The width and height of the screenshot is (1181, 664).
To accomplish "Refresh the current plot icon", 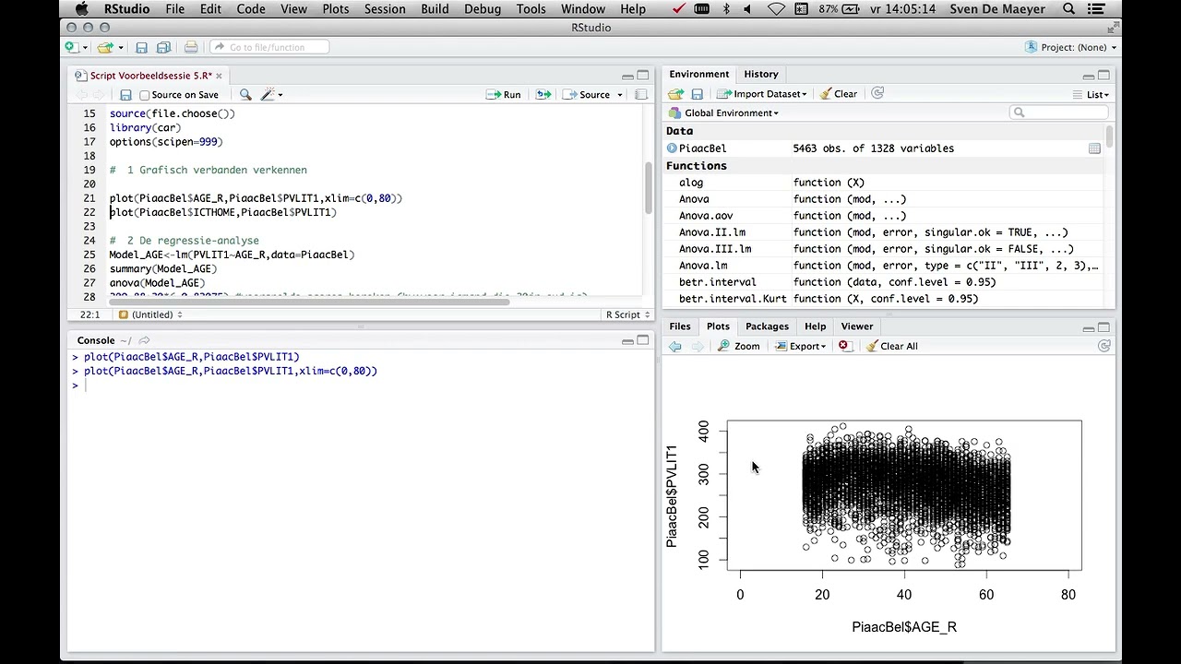I will tap(1103, 346).
